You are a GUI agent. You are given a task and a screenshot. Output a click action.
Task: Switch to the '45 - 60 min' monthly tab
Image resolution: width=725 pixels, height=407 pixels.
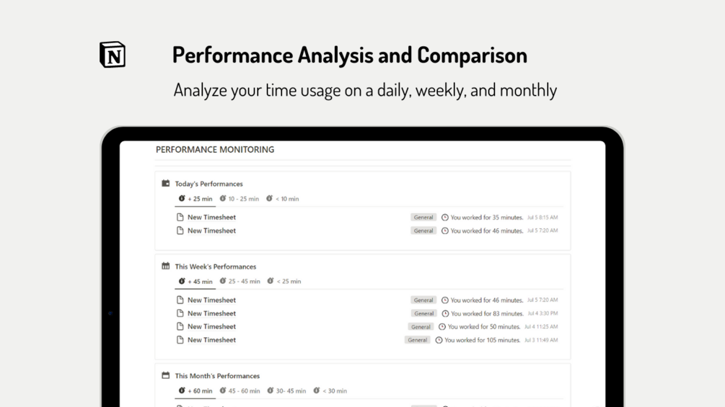pyautogui.click(x=240, y=391)
